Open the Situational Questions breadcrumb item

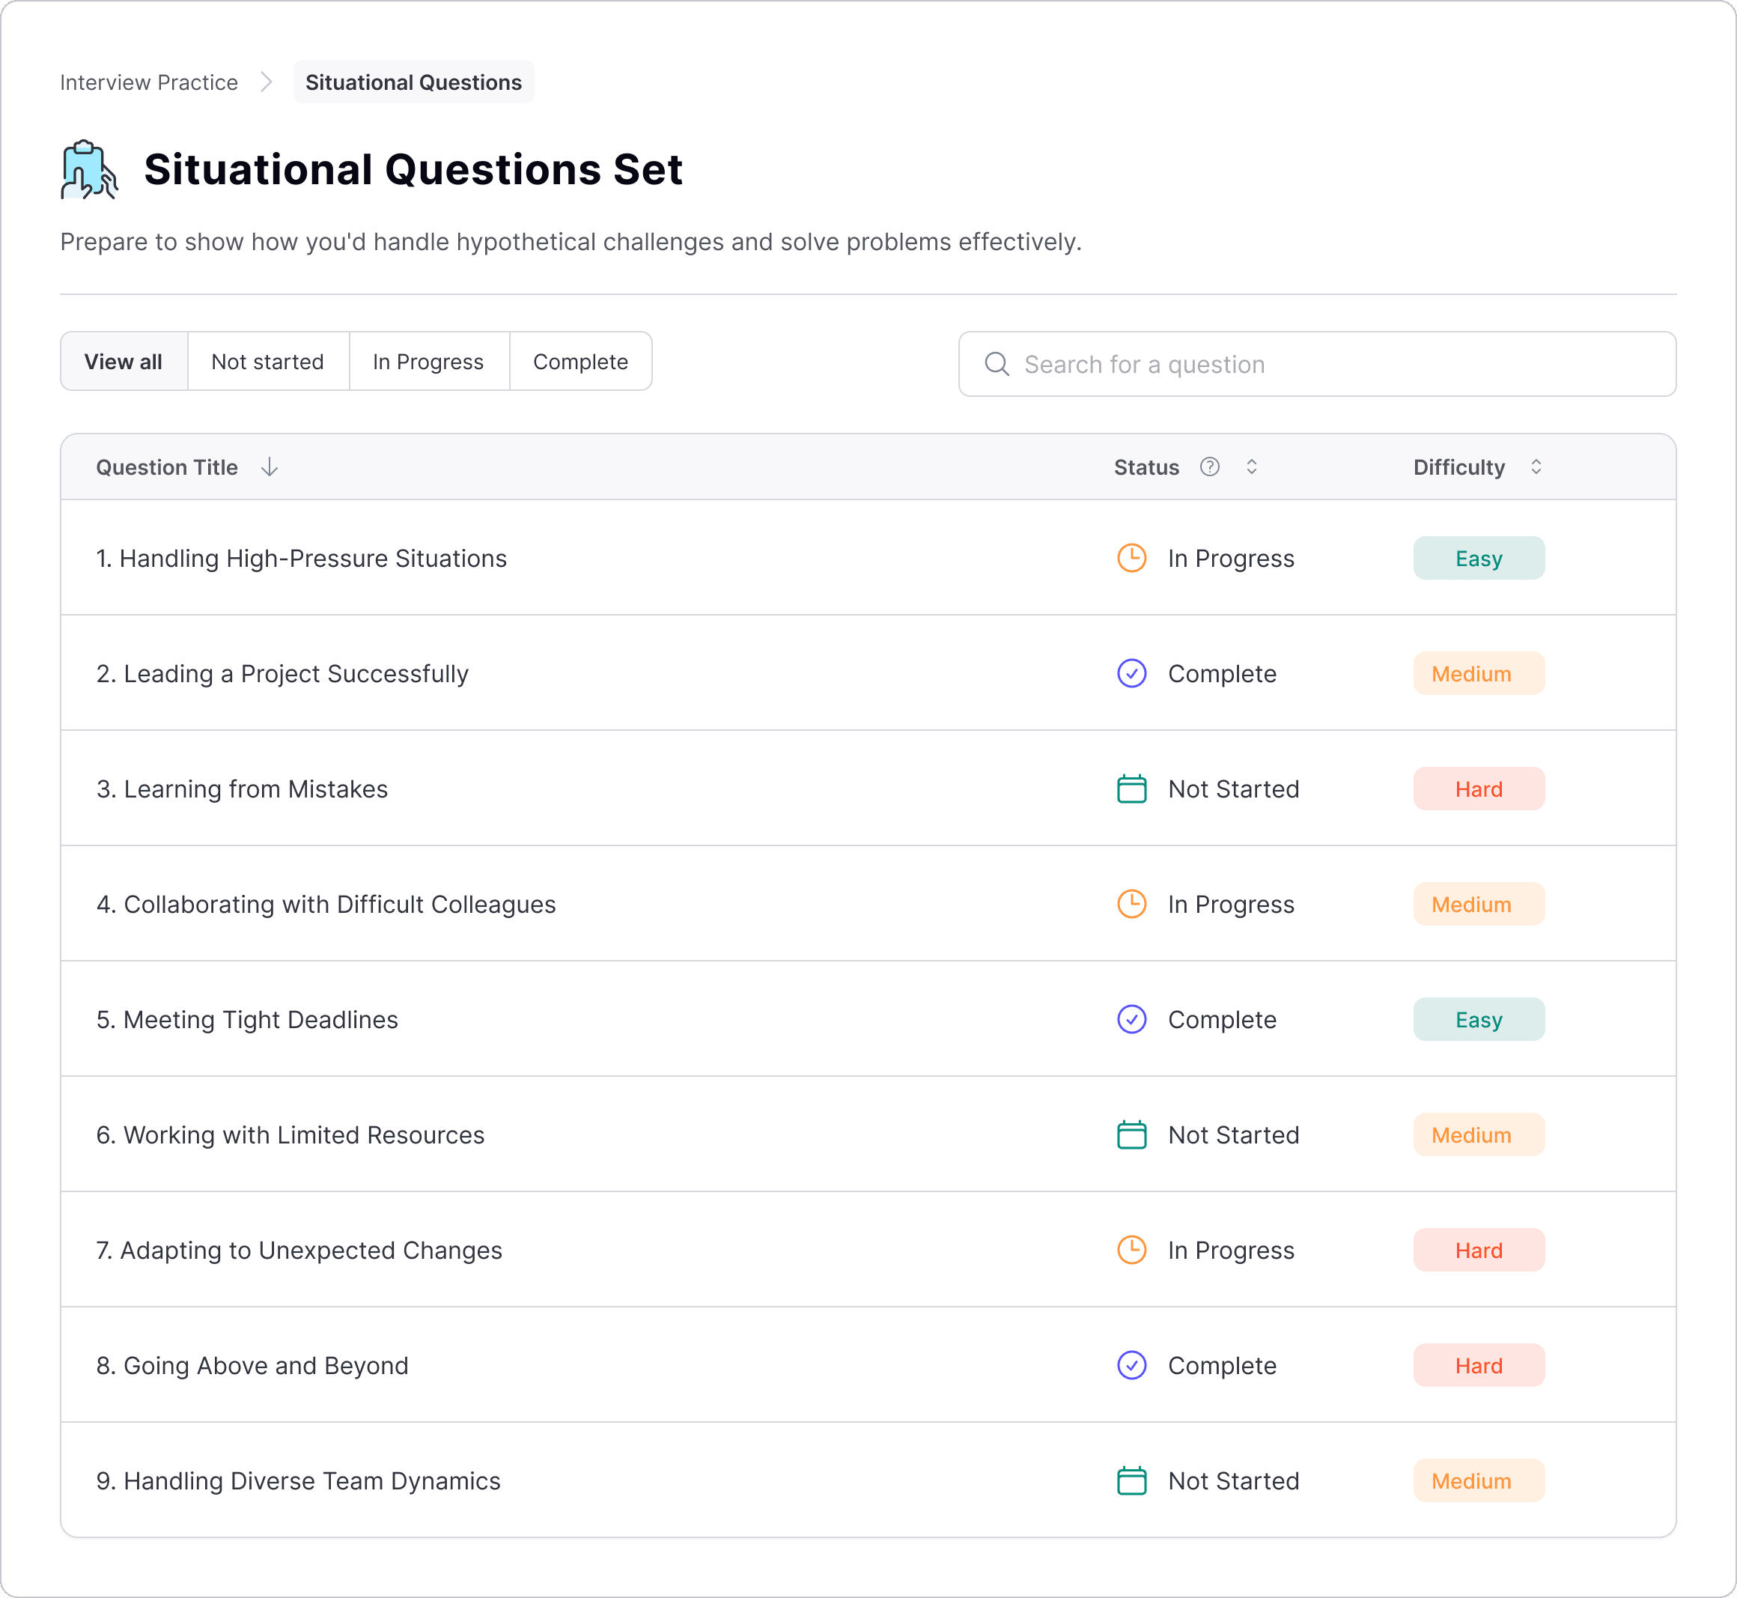[413, 82]
